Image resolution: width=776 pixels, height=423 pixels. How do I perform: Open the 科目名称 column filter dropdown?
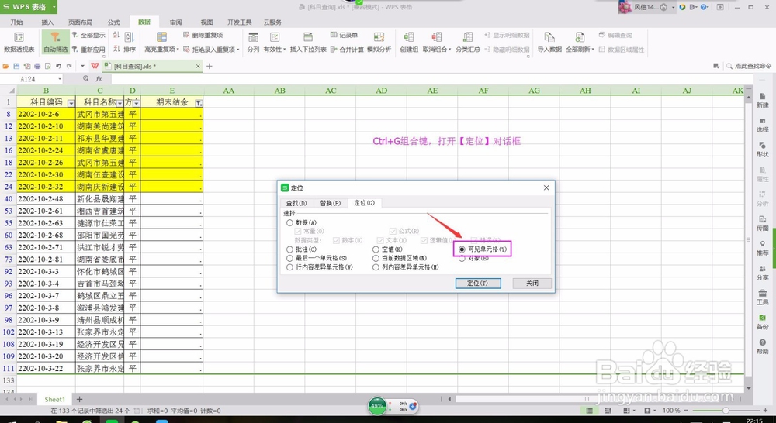pos(120,103)
